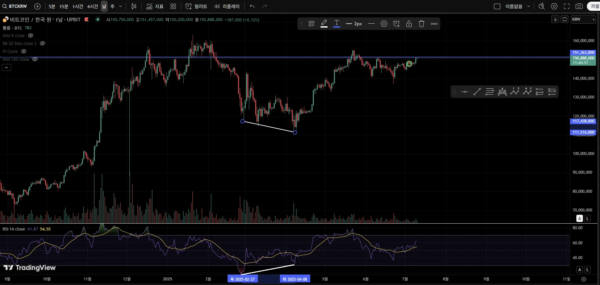The width and height of the screenshot is (600, 285).
Task: Lock the selected trend line drawing
Action: pyautogui.click(x=409, y=24)
